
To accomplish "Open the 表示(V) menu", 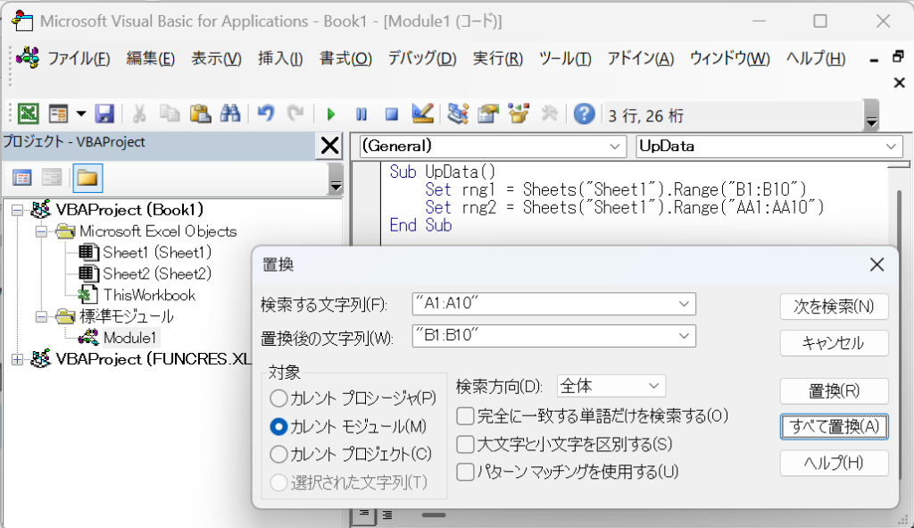I will click(216, 58).
